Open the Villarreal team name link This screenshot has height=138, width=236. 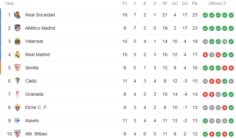[34, 41]
